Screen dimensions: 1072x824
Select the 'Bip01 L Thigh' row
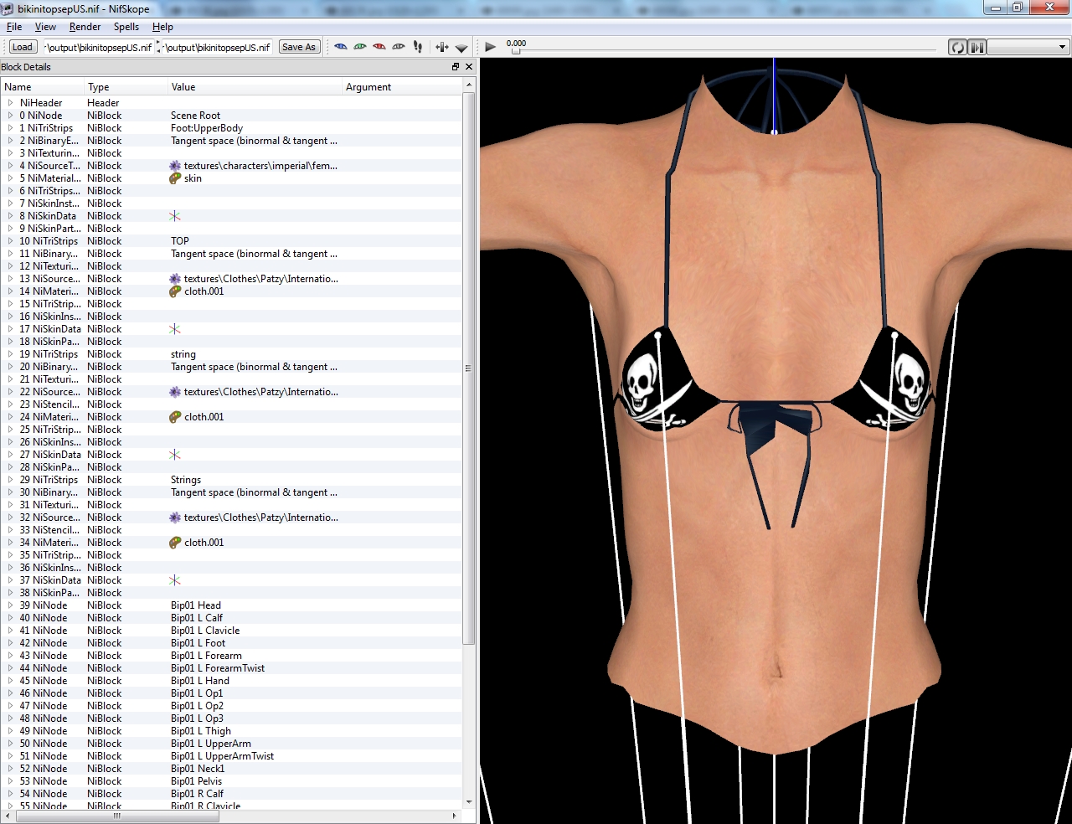[231, 731]
